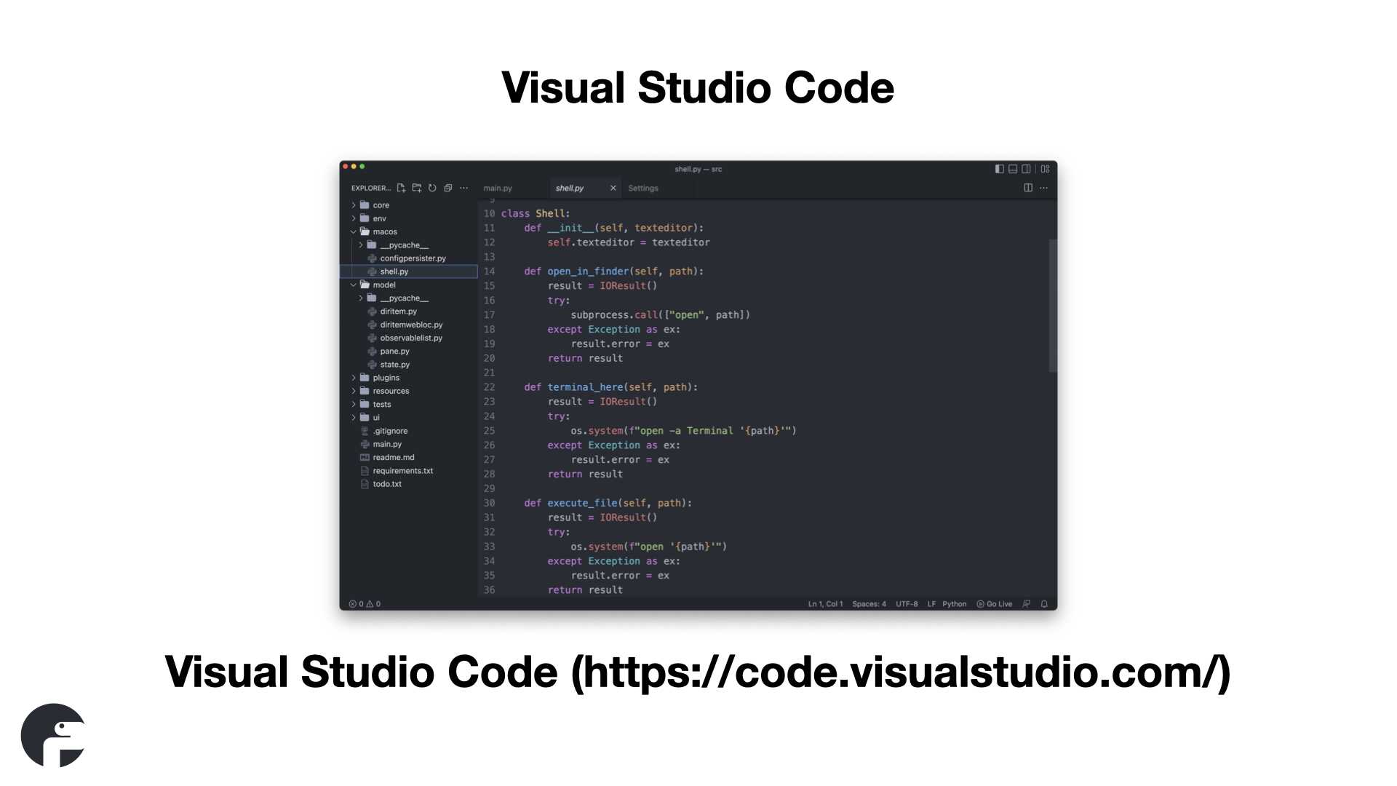The width and height of the screenshot is (1397, 786).
Task: Expand the resources folder
Action: (408, 391)
